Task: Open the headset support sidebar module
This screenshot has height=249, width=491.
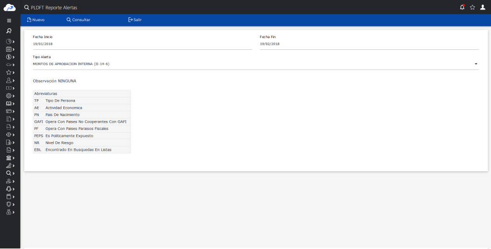Action: [x=9, y=189]
